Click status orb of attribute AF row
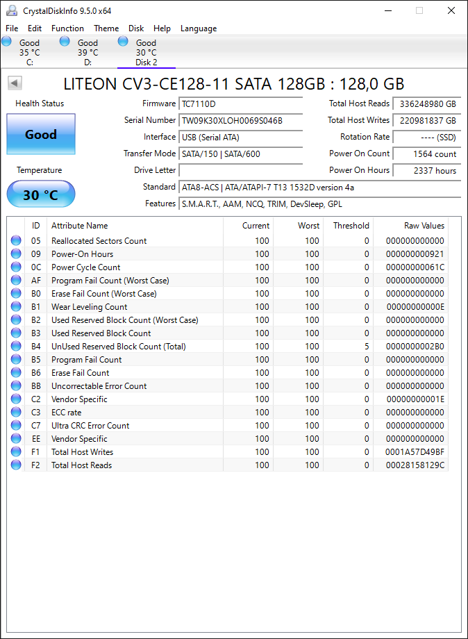Screen dimensions: 468x639 coord(16,280)
